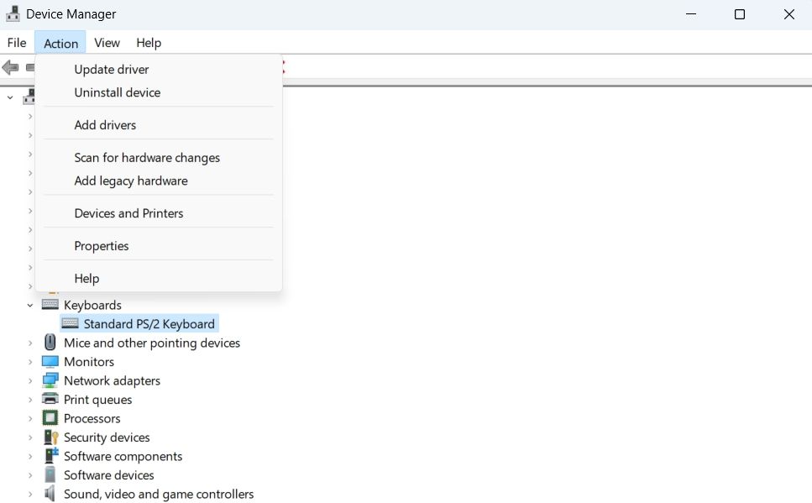Collapse the root computer node
This screenshot has height=503, width=812.
pos(10,97)
